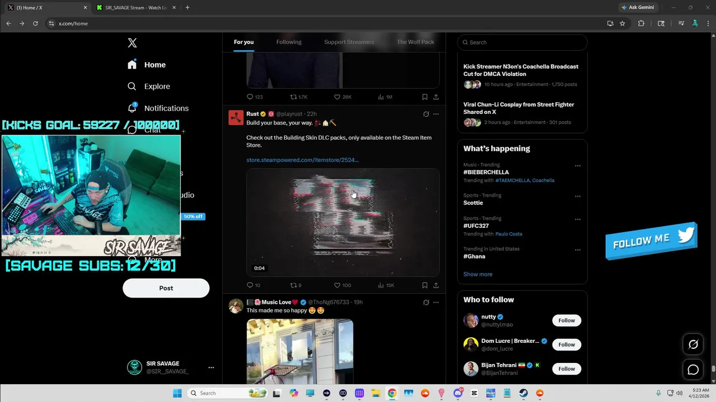Click the Post button
Image resolution: width=716 pixels, height=402 pixels.
pos(166,288)
